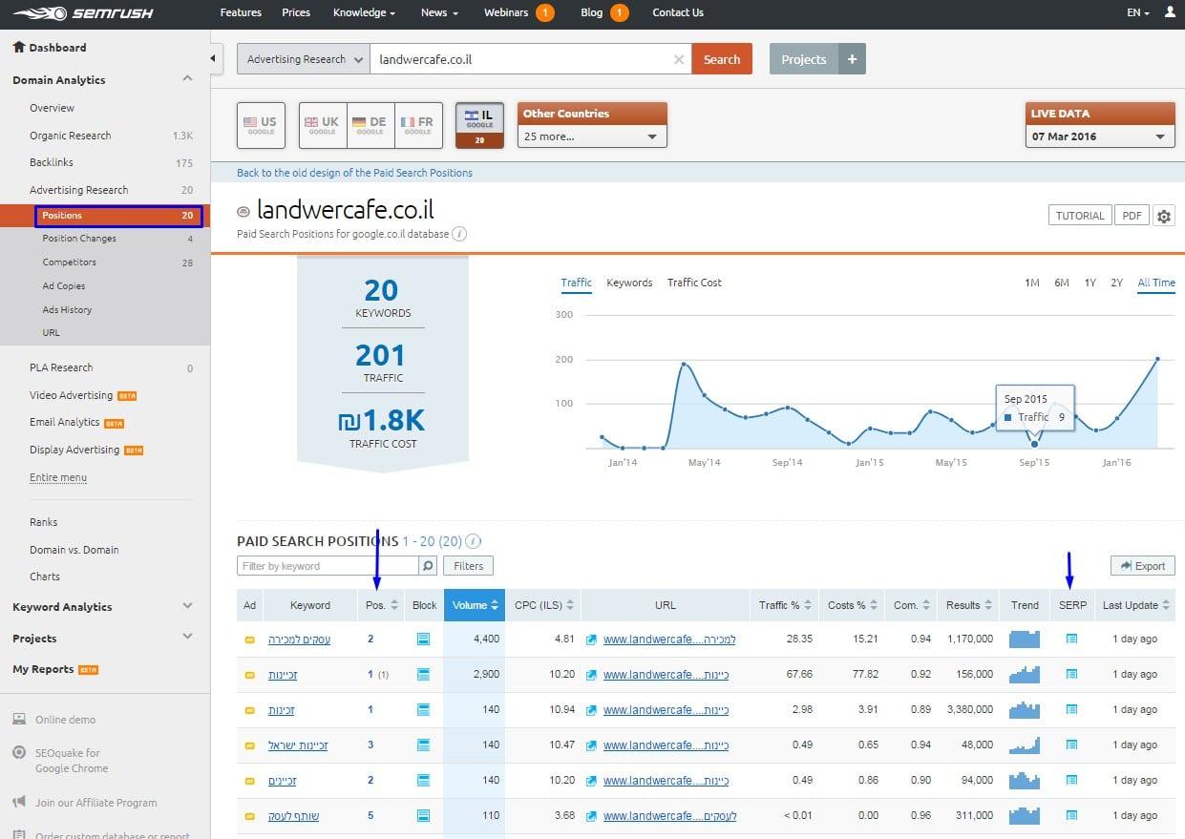
Task: Select the DE Google database
Action: point(370,125)
